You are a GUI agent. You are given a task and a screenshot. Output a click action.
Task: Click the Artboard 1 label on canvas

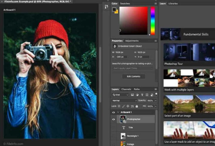9,10
